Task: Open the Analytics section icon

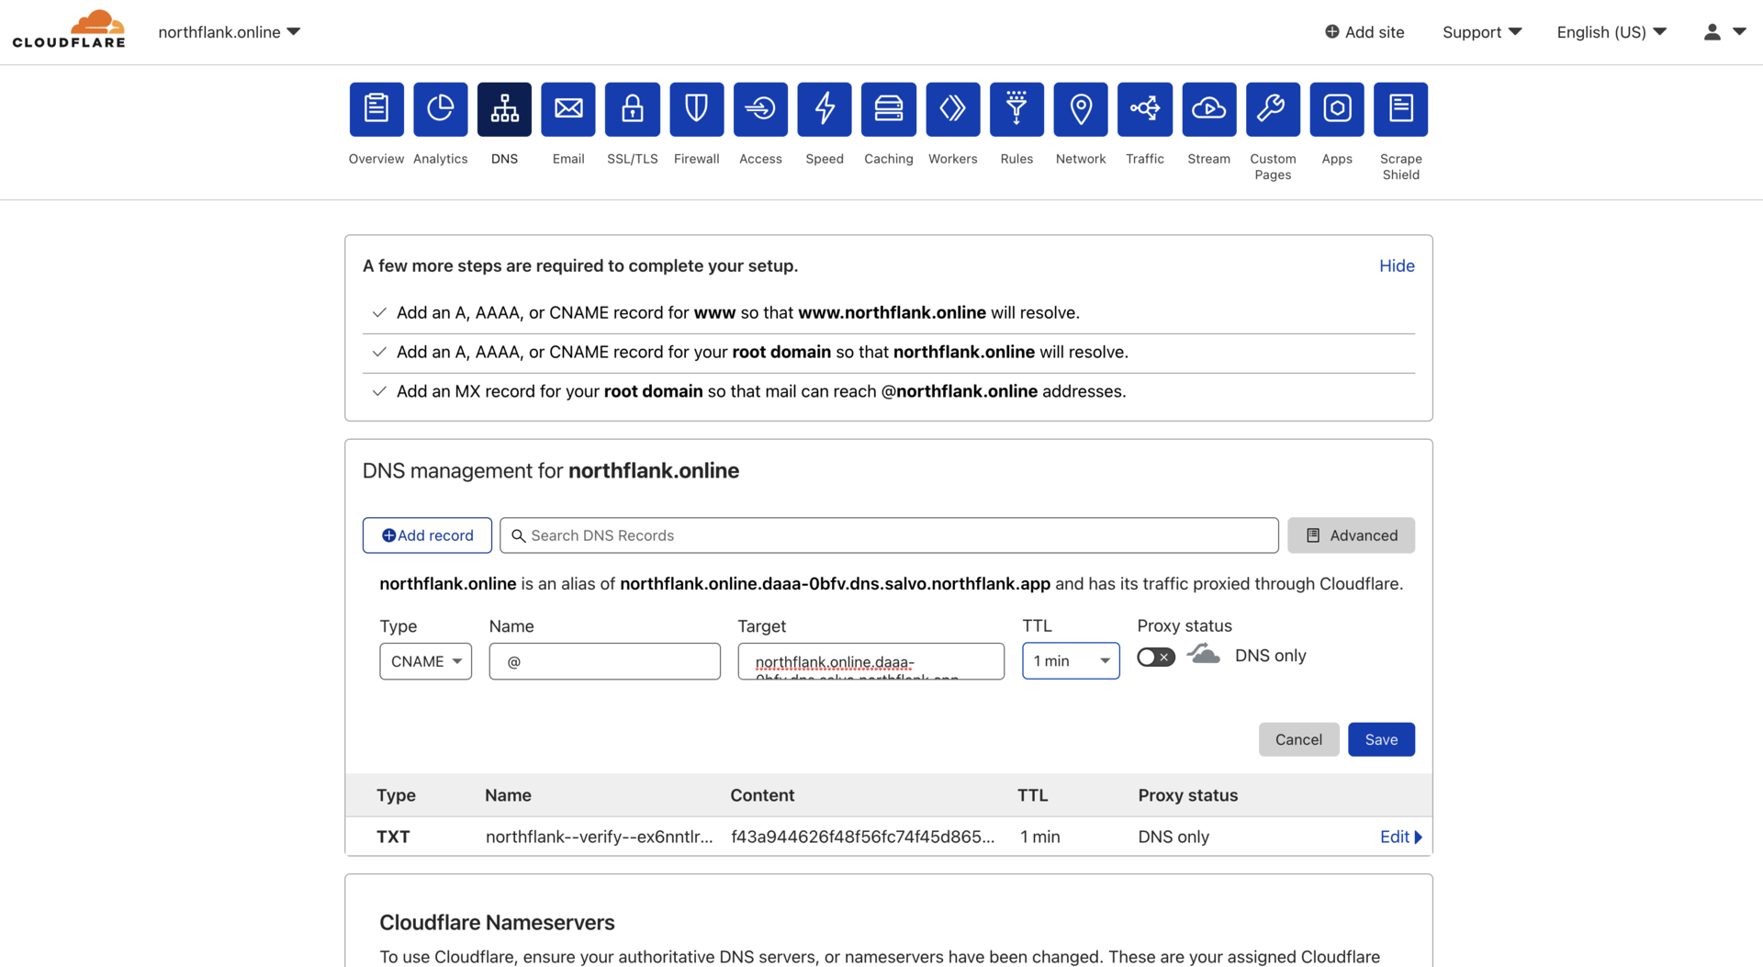Action: coord(440,109)
